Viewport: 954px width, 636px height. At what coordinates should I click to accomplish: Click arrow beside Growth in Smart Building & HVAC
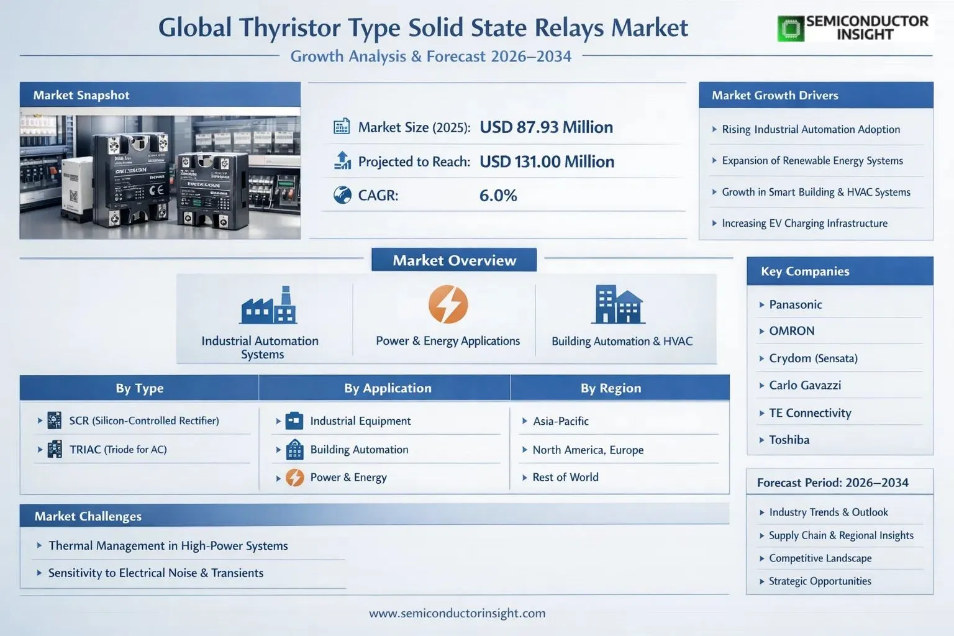point(714,192)
